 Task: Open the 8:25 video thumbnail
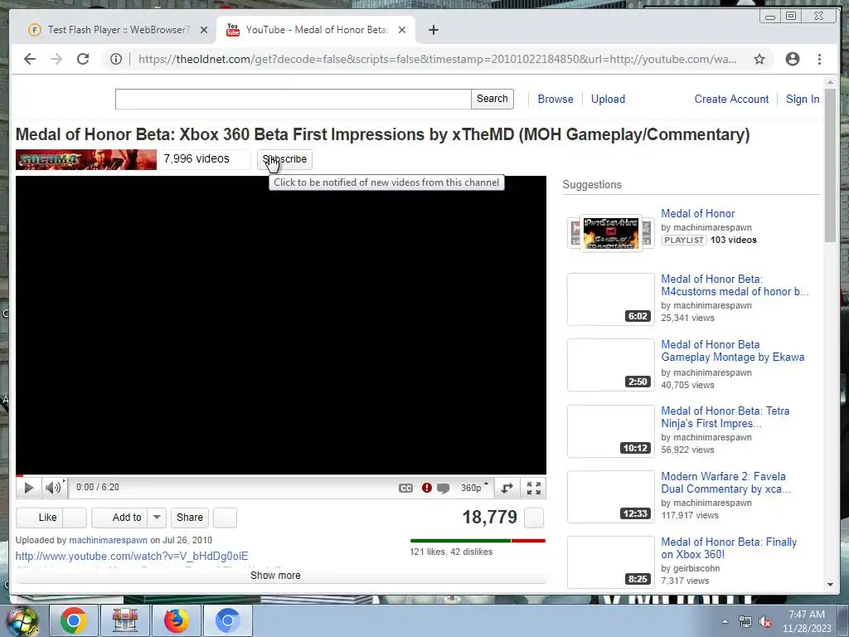tap(611, 562)
